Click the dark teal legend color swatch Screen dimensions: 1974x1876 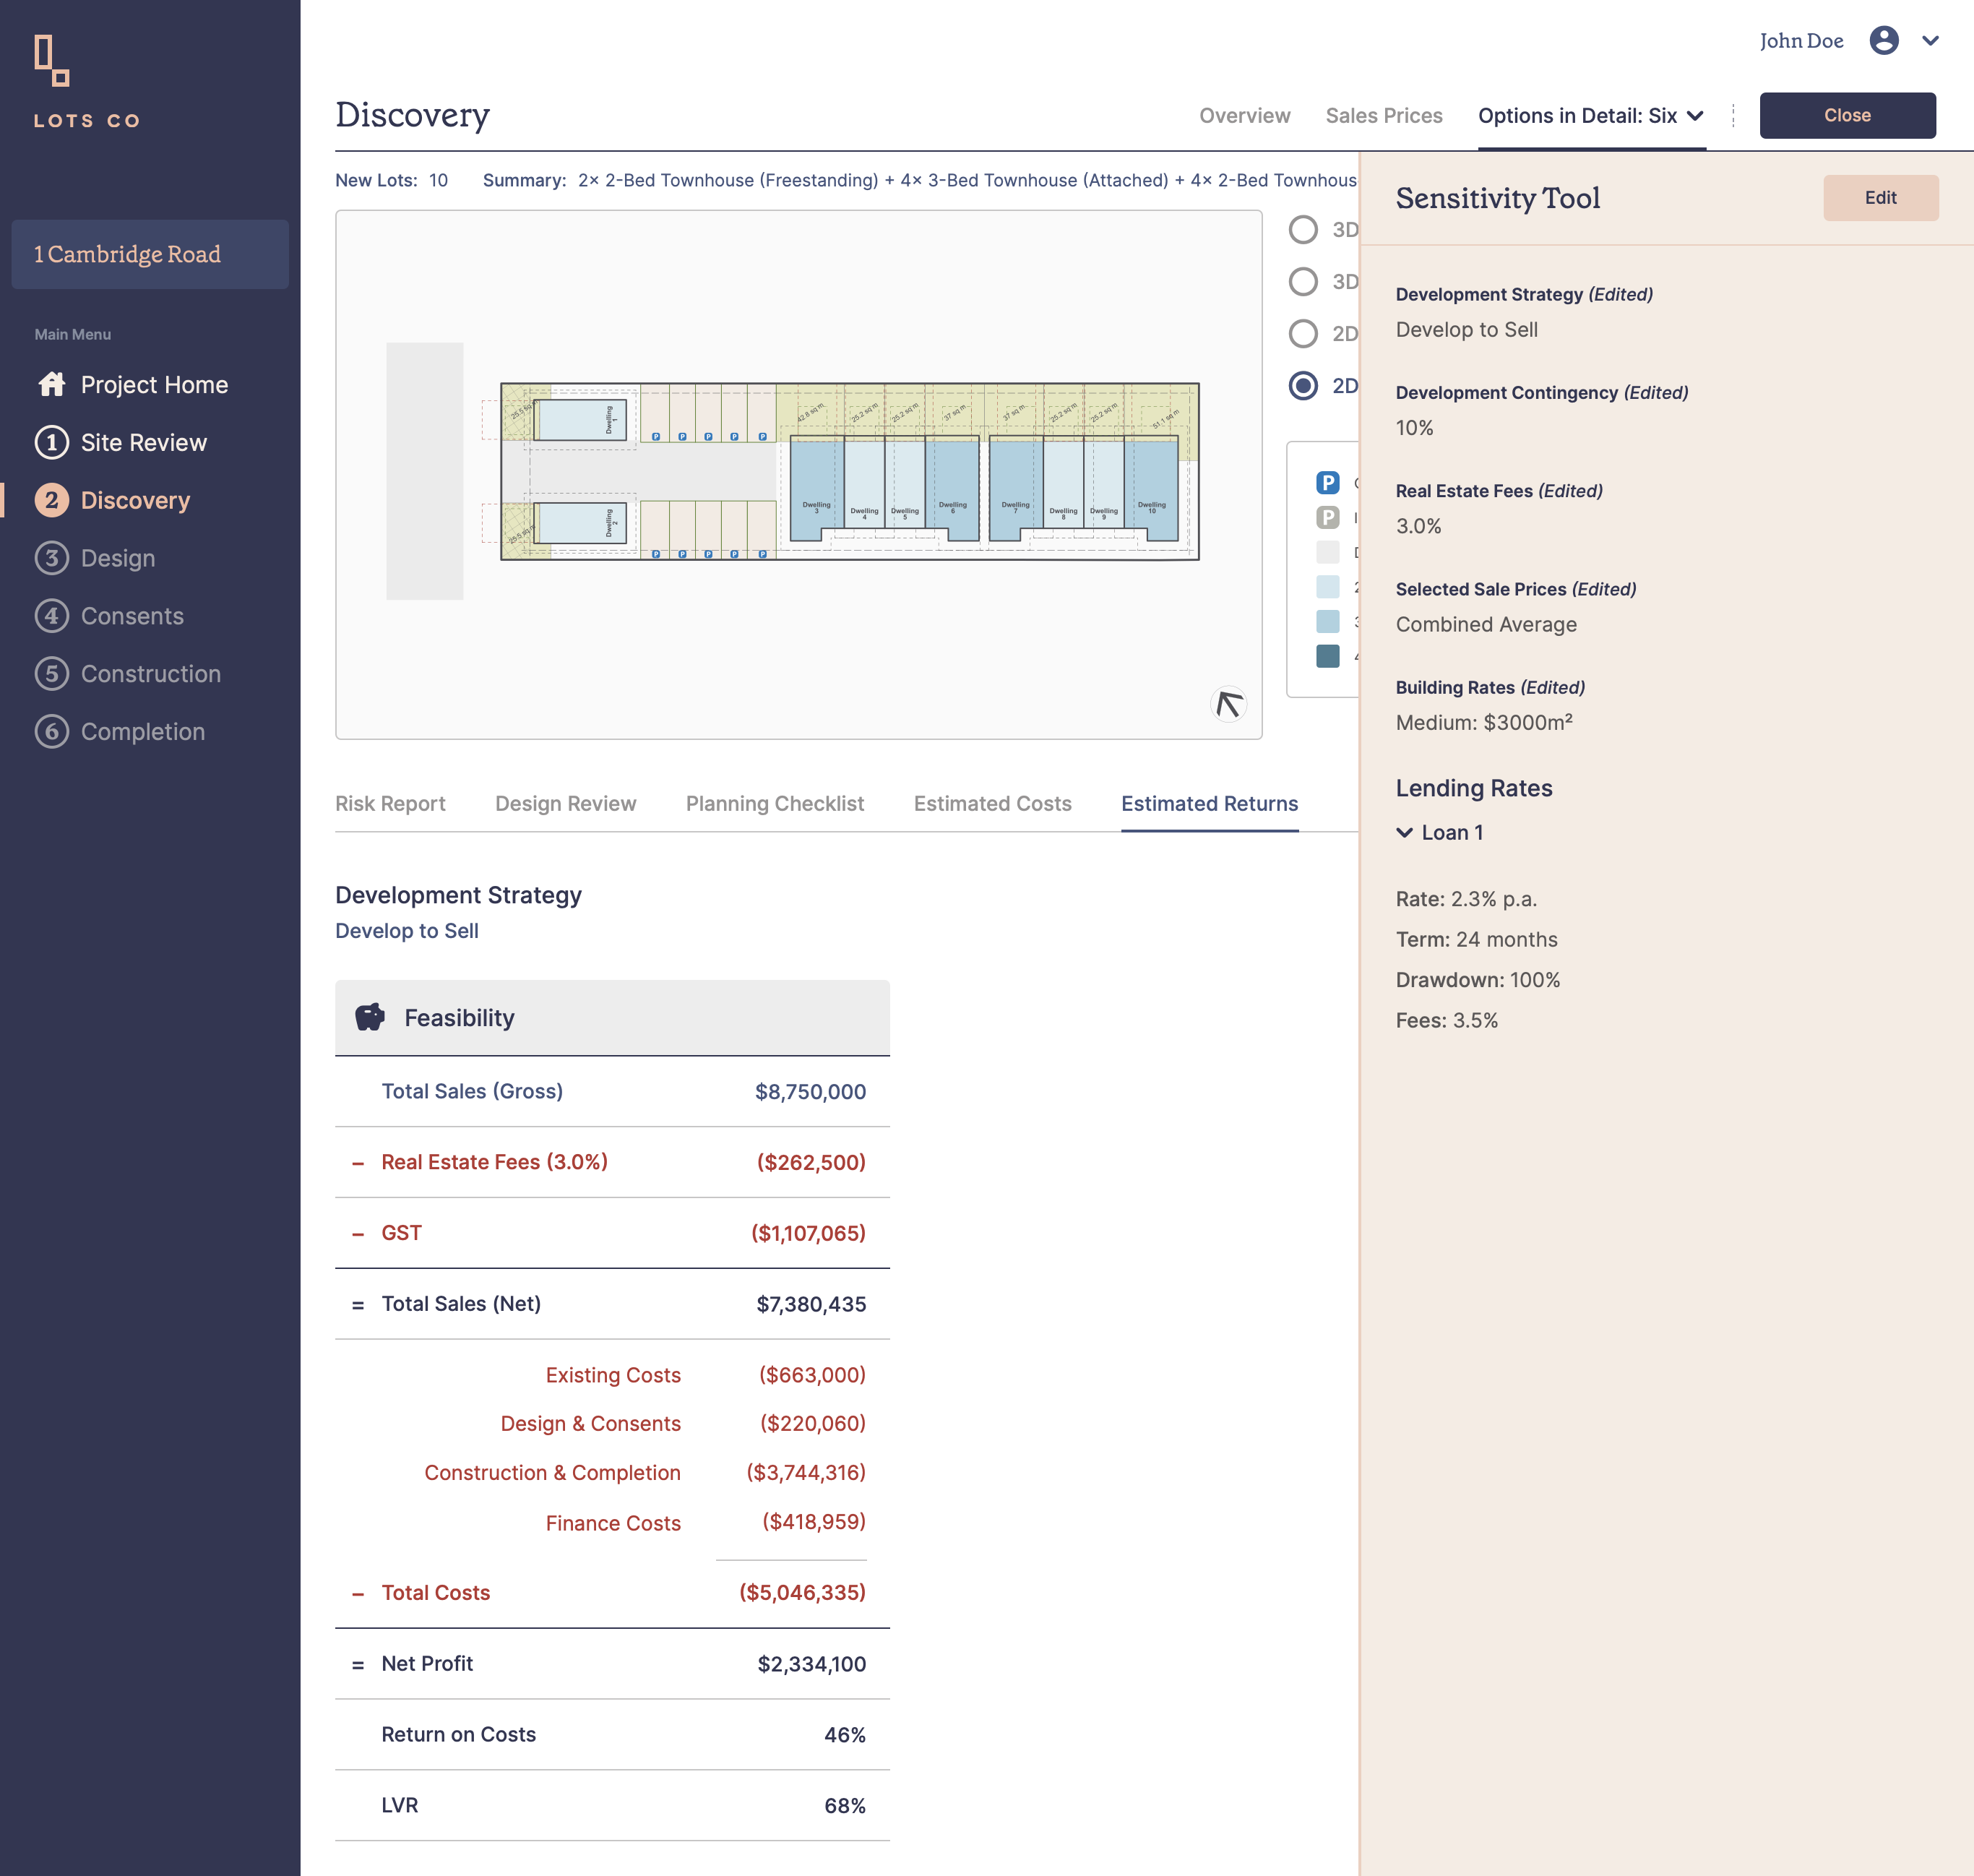[x=1327, y=656]
